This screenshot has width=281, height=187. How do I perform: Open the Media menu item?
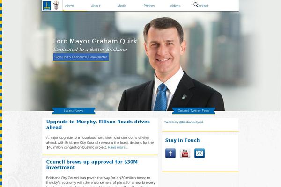122,6
